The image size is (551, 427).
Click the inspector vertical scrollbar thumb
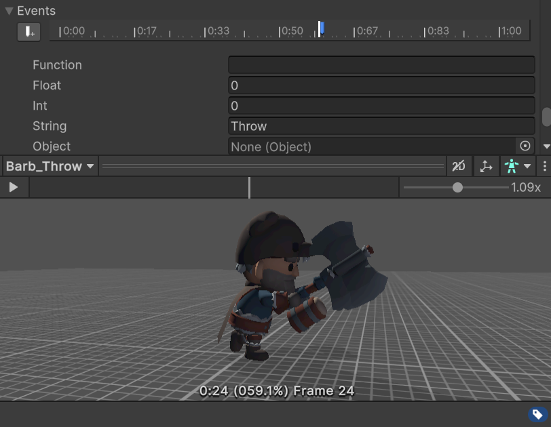(x=546, y=117)
